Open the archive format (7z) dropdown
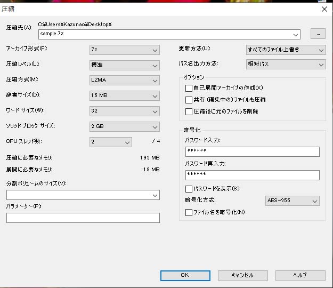 (125, 50)
